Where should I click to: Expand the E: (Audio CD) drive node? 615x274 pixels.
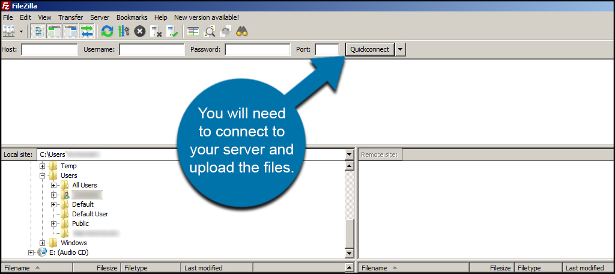point(31,252)
